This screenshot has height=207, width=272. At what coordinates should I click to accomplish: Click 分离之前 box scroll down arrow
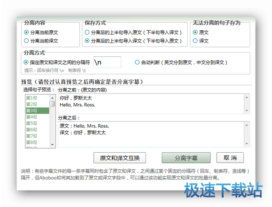247,111
